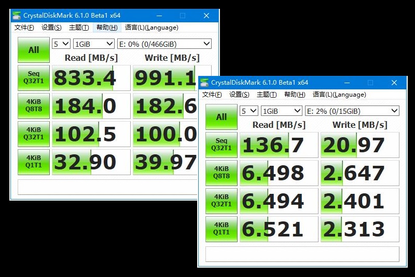Screen dimensions: 415x277
Task: Click the Read [MB/s] header in the left window
Action: [91, 58]
